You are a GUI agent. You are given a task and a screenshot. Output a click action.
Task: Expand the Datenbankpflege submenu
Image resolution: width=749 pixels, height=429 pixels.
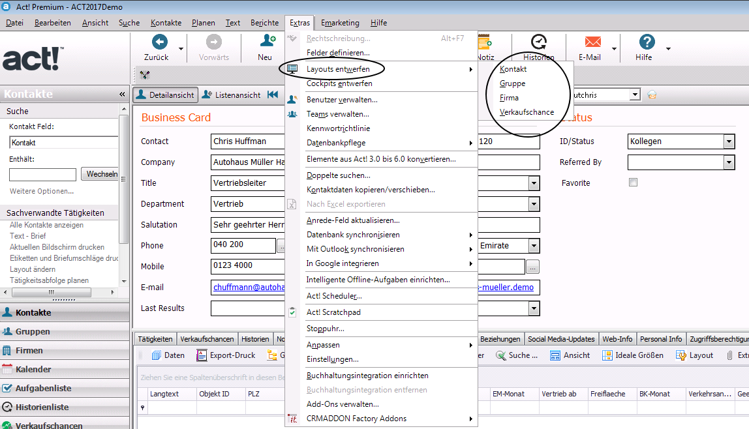coord(470,143)
